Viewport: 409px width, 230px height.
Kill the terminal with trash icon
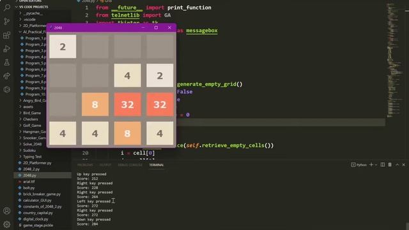(390, 165)
